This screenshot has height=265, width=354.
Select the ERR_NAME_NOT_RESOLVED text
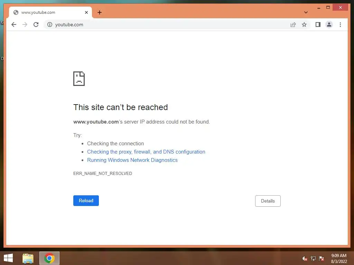tap(103, 174)
